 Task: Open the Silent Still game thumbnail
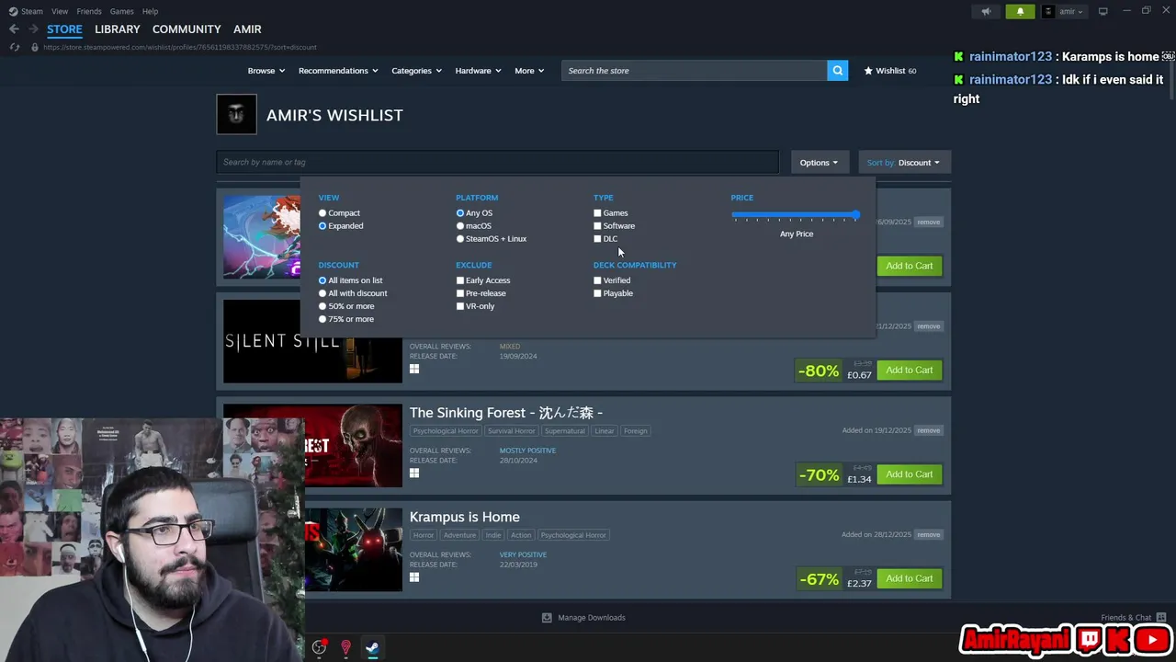[312, 341]
